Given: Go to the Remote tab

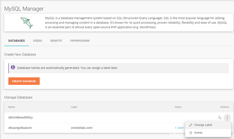Looking at the screenshot, I should [56, 41].
